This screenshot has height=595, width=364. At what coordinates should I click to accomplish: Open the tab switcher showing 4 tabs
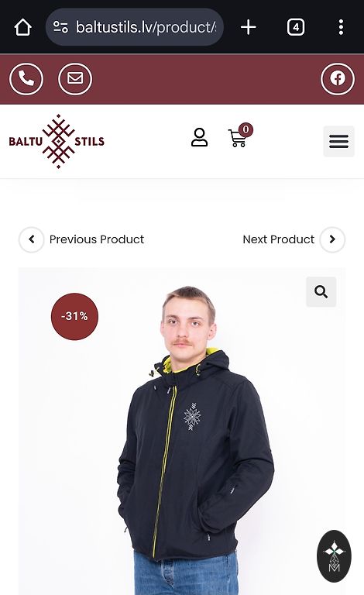296,27
